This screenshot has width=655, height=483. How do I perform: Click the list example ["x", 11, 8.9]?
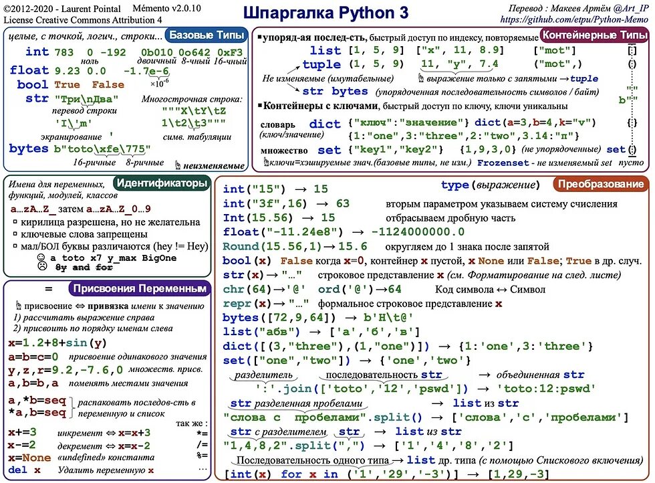[460, 51]
